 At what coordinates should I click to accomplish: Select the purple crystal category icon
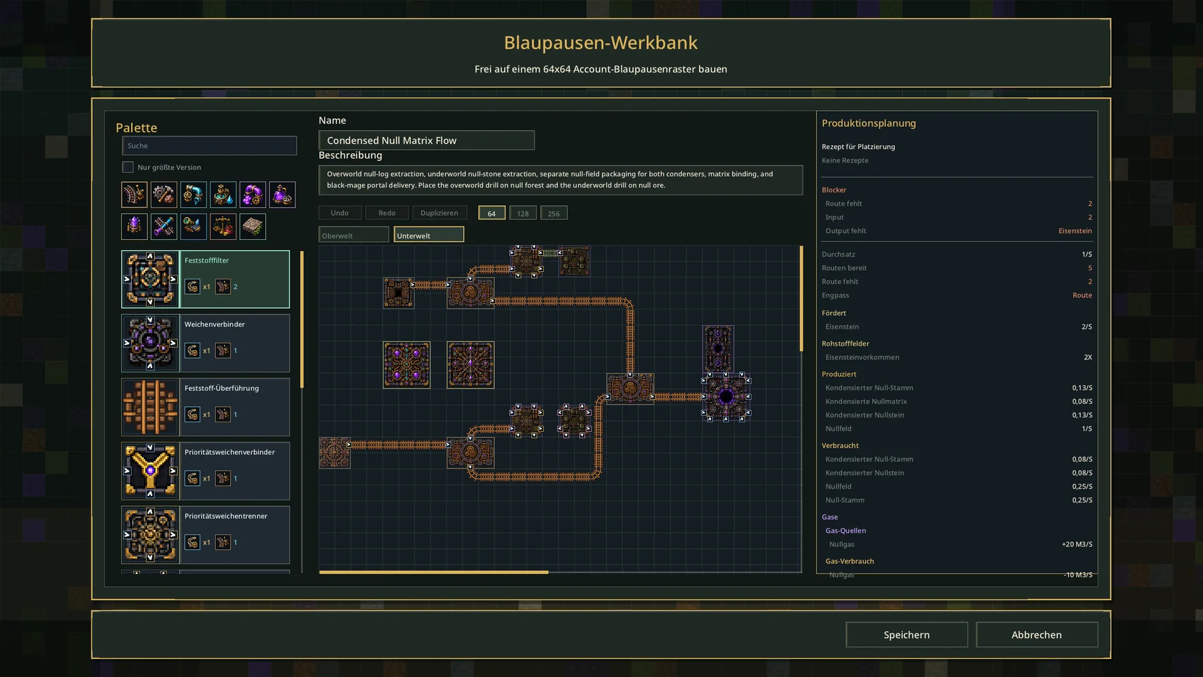pos(134,227)
